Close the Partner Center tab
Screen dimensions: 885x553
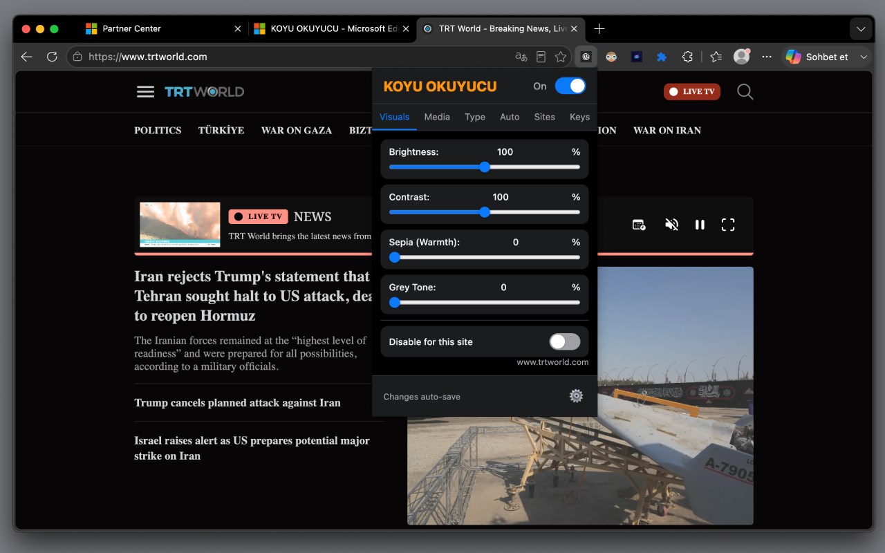point(238,28)
